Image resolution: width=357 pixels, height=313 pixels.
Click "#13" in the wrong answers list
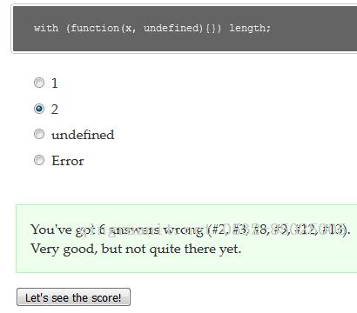pos(333,230)
